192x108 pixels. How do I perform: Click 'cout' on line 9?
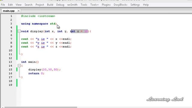point(25,47)
